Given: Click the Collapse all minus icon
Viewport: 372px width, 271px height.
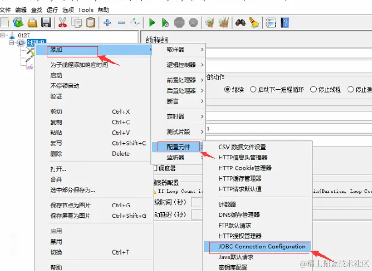Looking at the screenshot, I should click(x=121, y=23).
